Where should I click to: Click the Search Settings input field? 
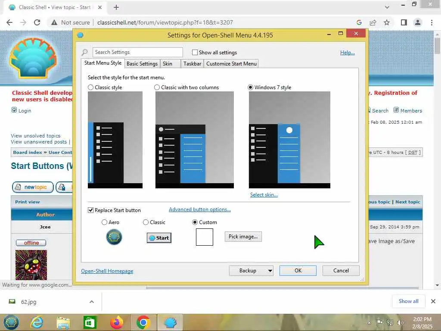(137, 52)
